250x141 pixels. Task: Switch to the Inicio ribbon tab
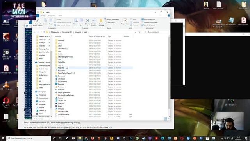(43, 16)
